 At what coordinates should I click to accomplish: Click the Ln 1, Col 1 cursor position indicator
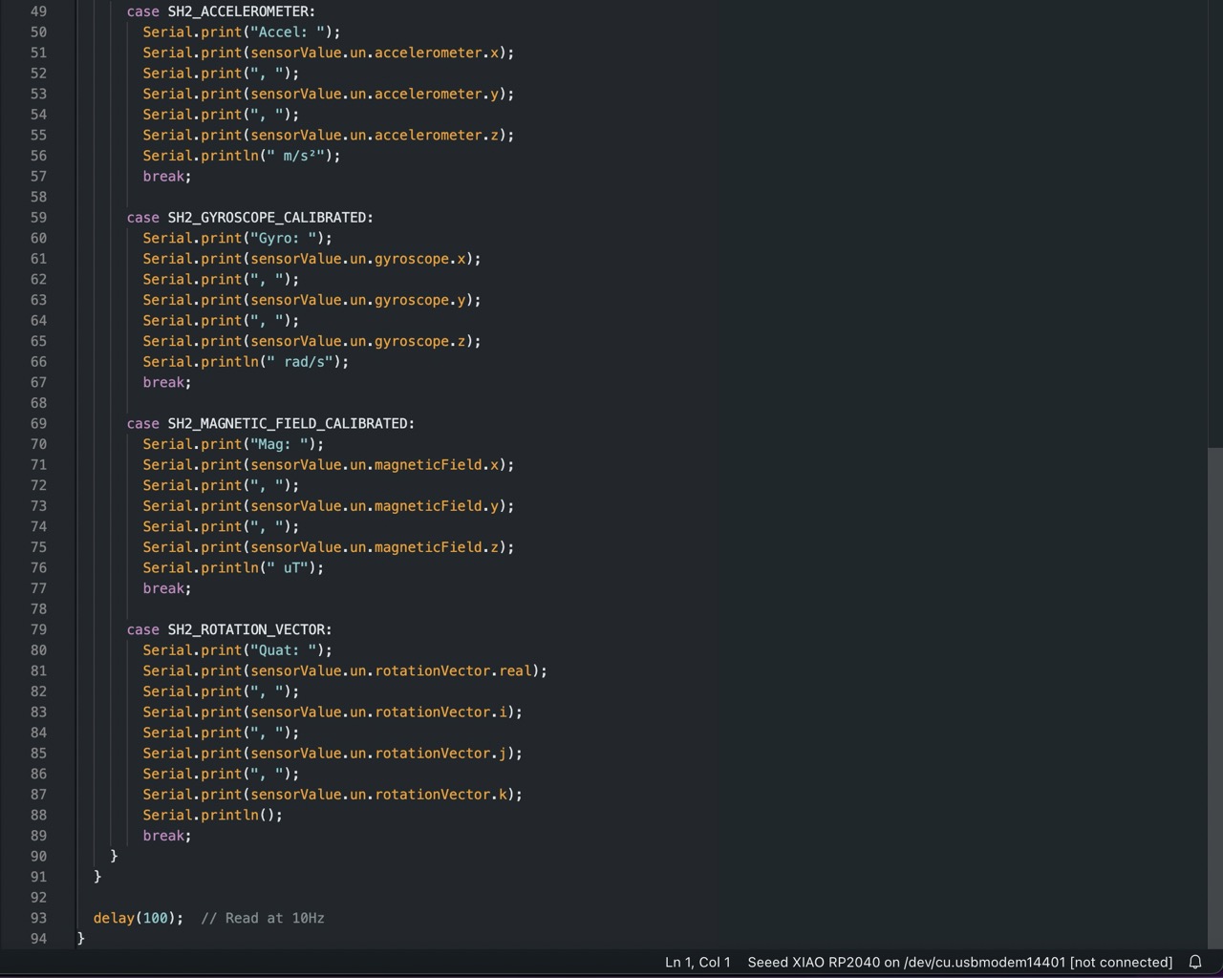[697, 962]
